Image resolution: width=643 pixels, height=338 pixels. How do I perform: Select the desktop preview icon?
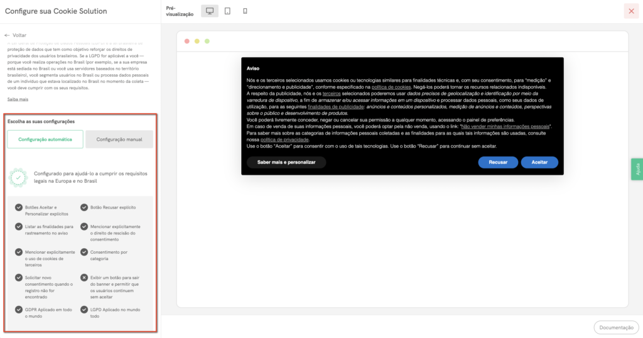pyautogui.click(x=210, y=11)
